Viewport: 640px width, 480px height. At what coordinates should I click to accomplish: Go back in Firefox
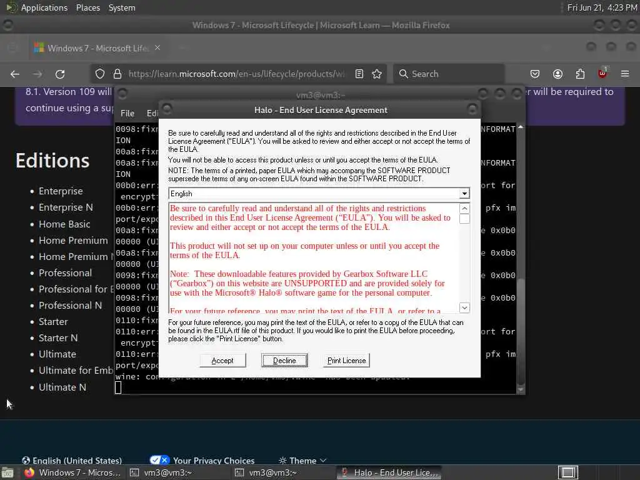(15, 74)
